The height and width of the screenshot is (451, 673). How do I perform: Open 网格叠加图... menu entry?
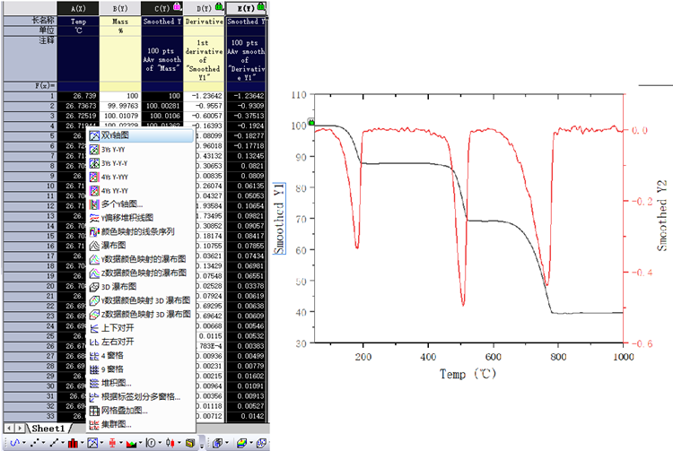tap(141, 411)
